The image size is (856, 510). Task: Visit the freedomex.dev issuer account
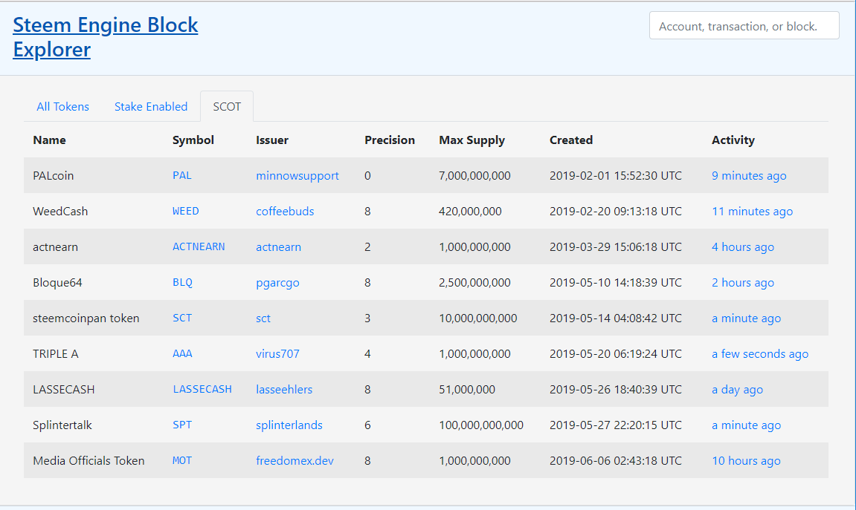pyautogui.click(x=295, y=461)
